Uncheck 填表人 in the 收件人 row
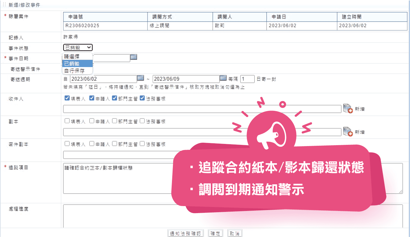410x237 pixels. pyautogui.click(x=67, y=98)
